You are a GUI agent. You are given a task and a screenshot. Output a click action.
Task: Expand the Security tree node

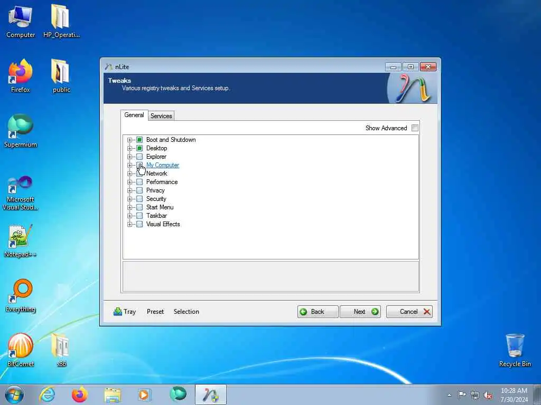click(x=130, y=199)
